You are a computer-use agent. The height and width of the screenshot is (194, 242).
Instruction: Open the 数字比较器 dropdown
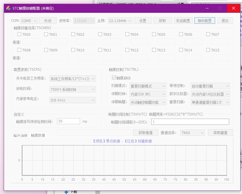(x=210, y=94)
